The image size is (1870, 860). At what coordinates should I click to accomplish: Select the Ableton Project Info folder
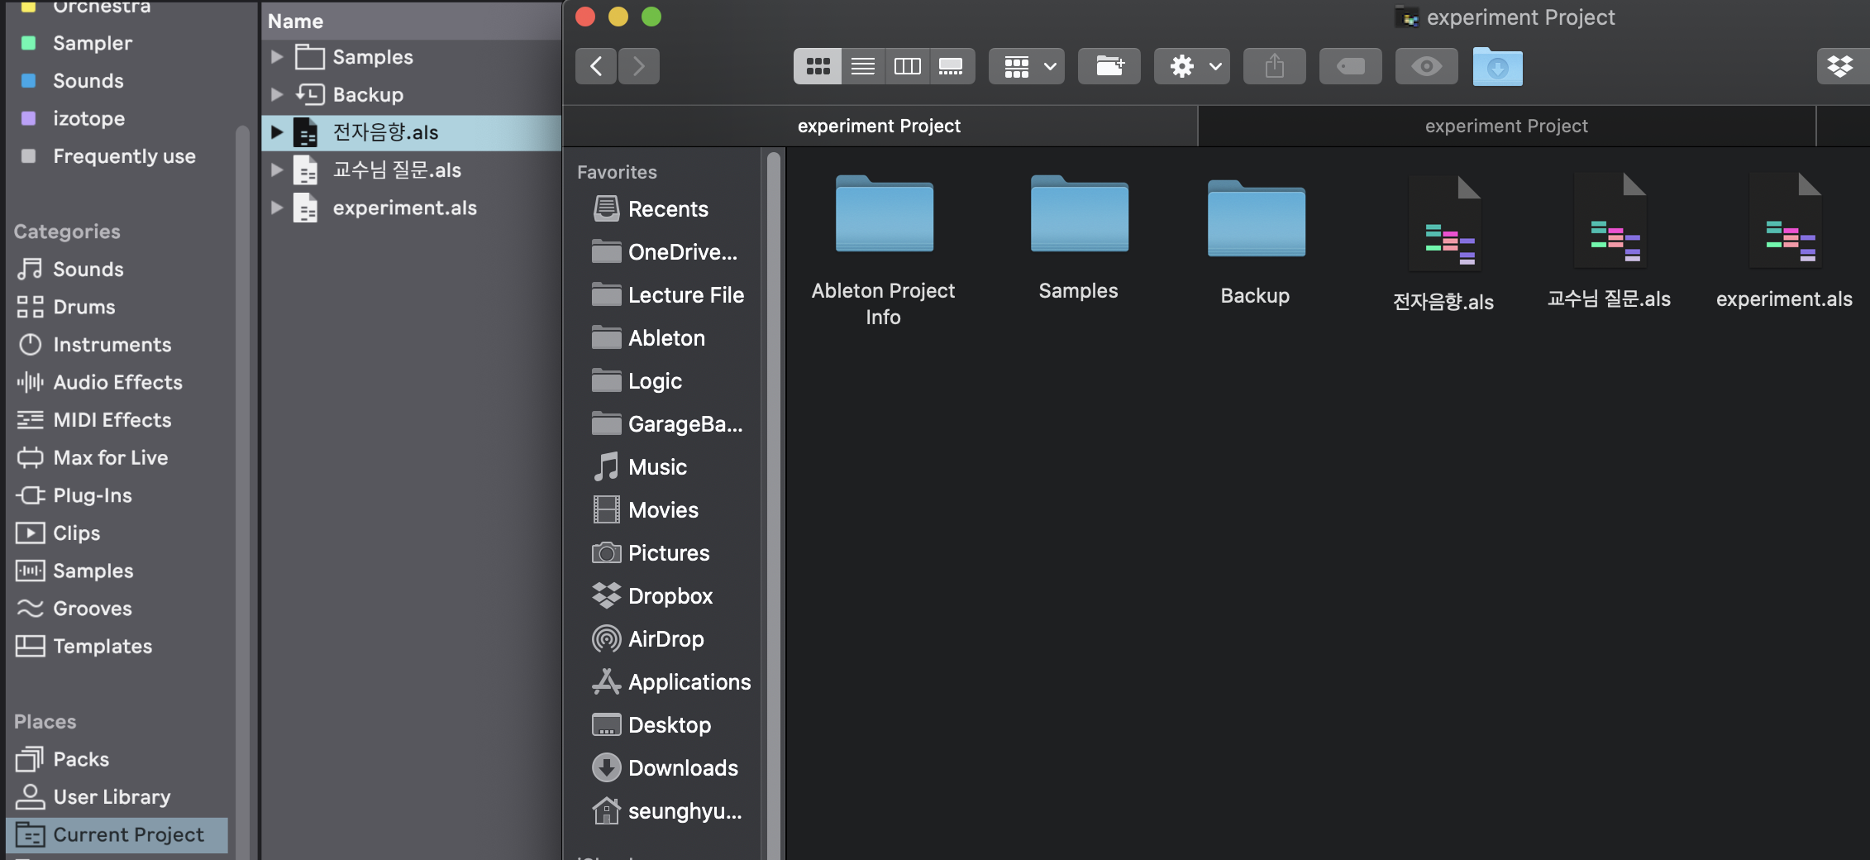884,251
